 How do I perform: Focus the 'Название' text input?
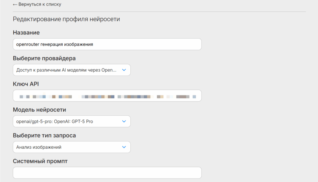click(x=107, y=44)
